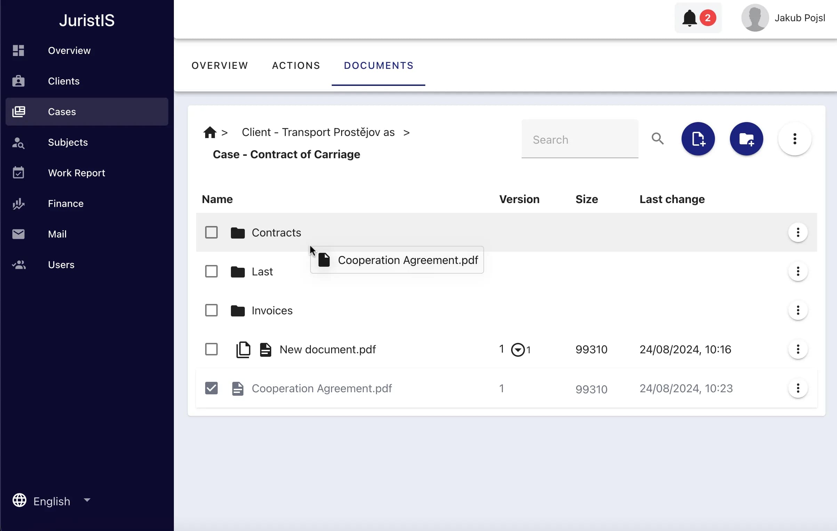Viewport: 837px width, 531px height.
Task: Expand version history of New document.pdf
Action: tap(518, 349)
